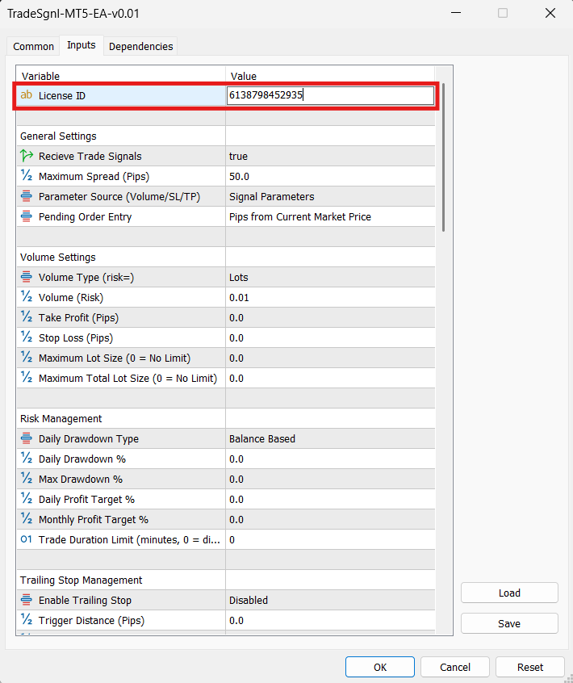Click the enum icon for Daily Drawdown Type

(x=27, y=438)
